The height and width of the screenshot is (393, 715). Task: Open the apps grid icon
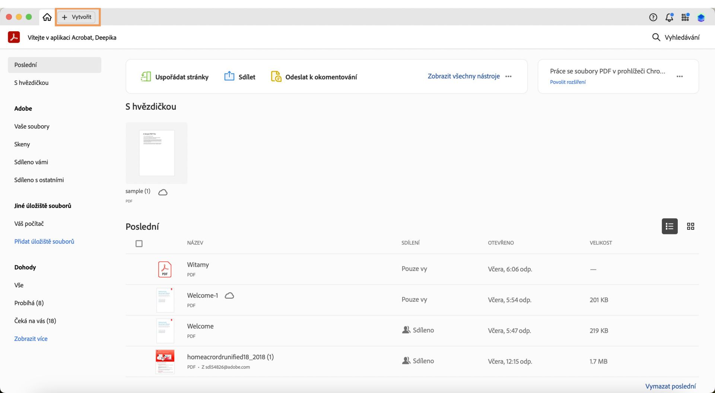point(685,17)
